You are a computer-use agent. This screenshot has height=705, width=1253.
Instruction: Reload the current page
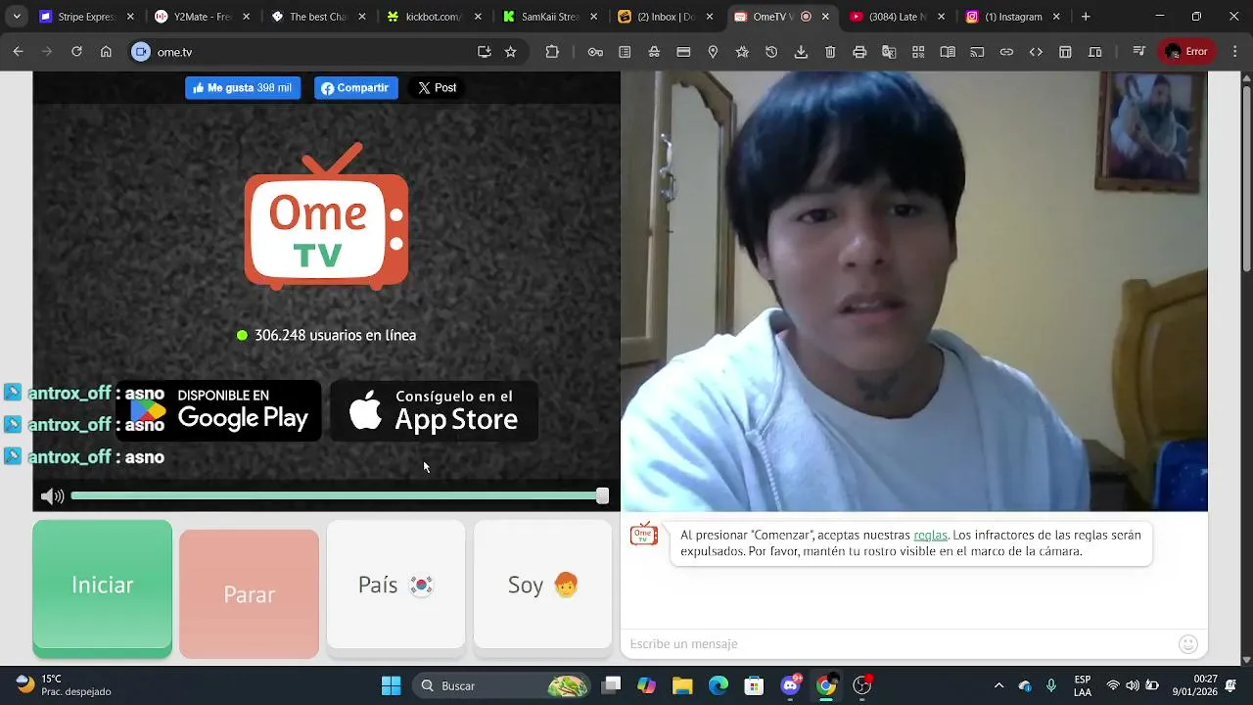[76, 52]
